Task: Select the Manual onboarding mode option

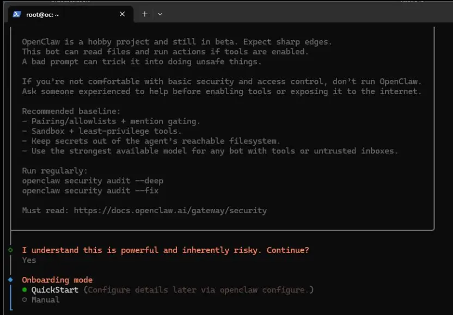Action: 41,300
